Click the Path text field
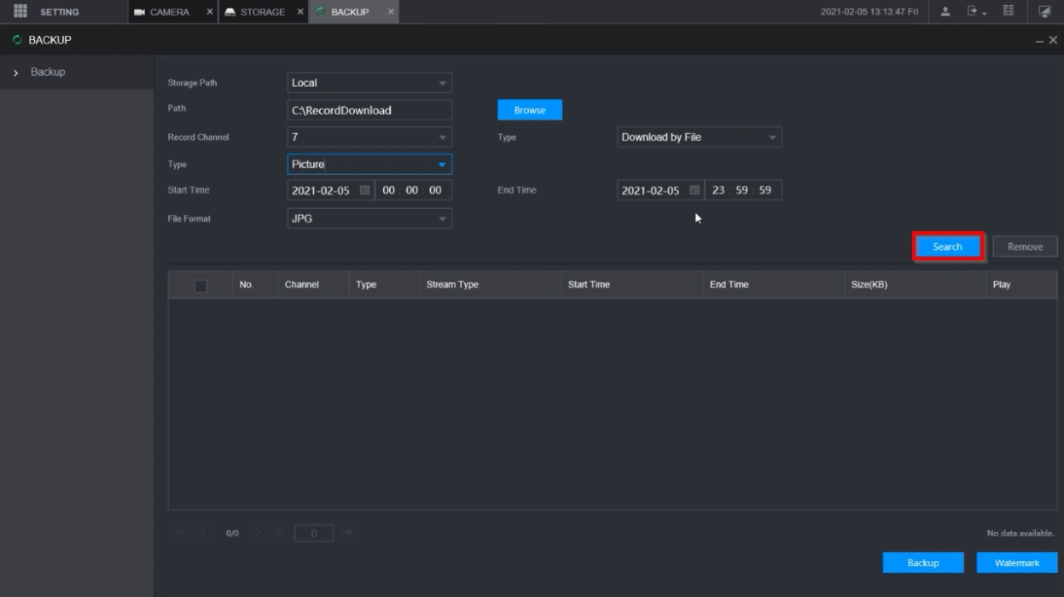 pos(369,110)
